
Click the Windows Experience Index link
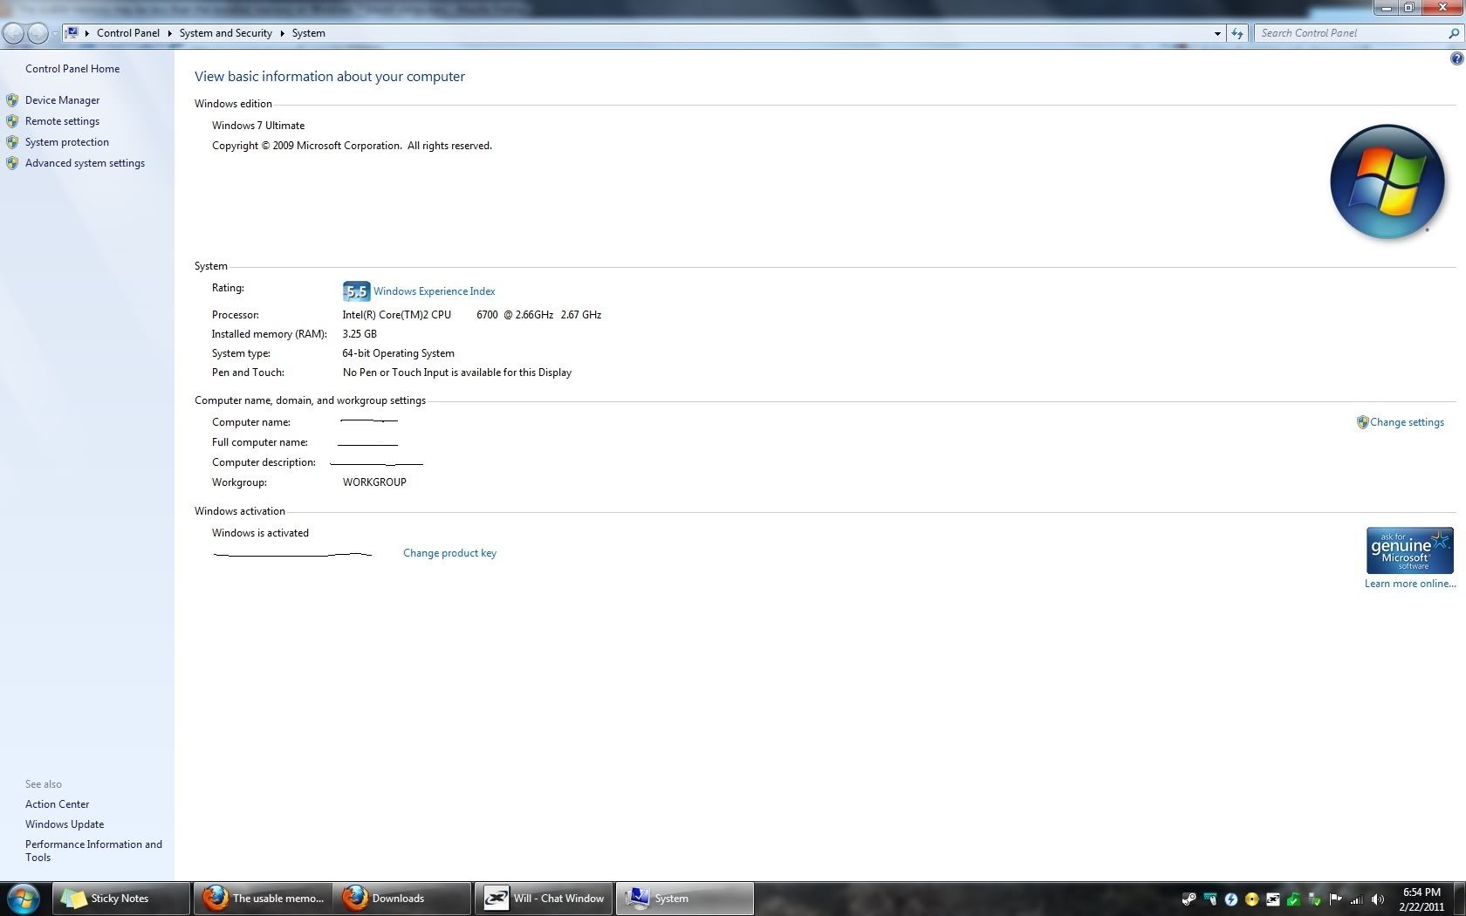point(434,291)
